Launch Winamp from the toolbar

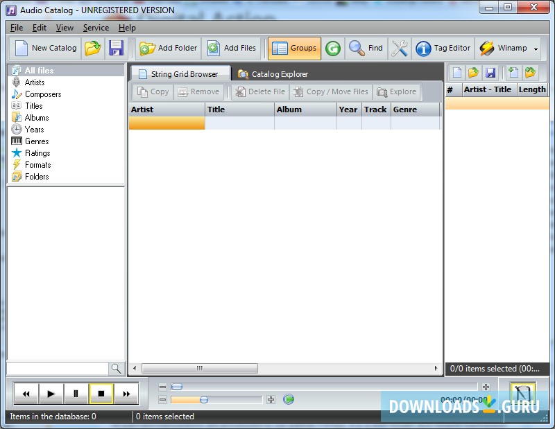(x=504, y=48)
